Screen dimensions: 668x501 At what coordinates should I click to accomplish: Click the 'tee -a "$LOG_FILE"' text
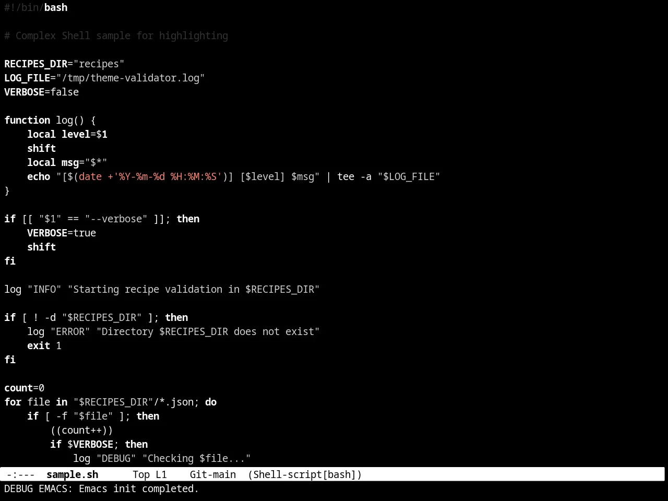[x=389, y=176]
